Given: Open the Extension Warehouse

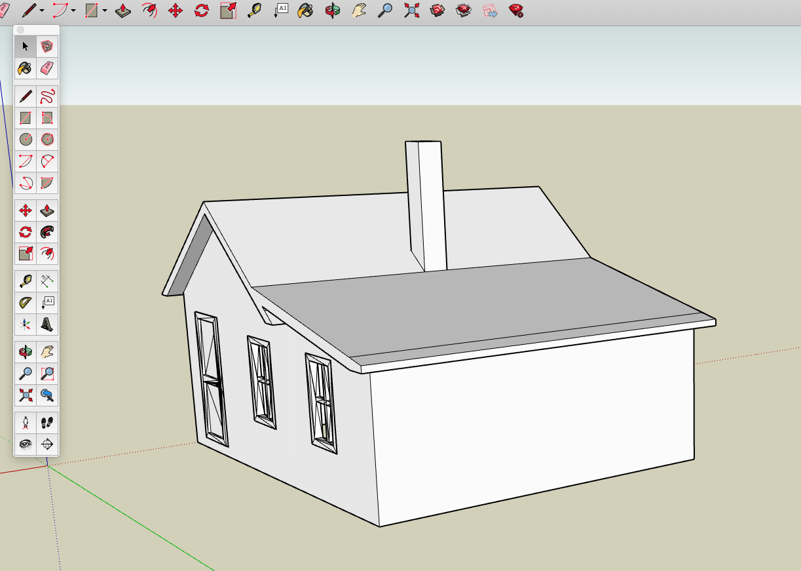Looking at the screenshot, I should (x=464, y=10).
